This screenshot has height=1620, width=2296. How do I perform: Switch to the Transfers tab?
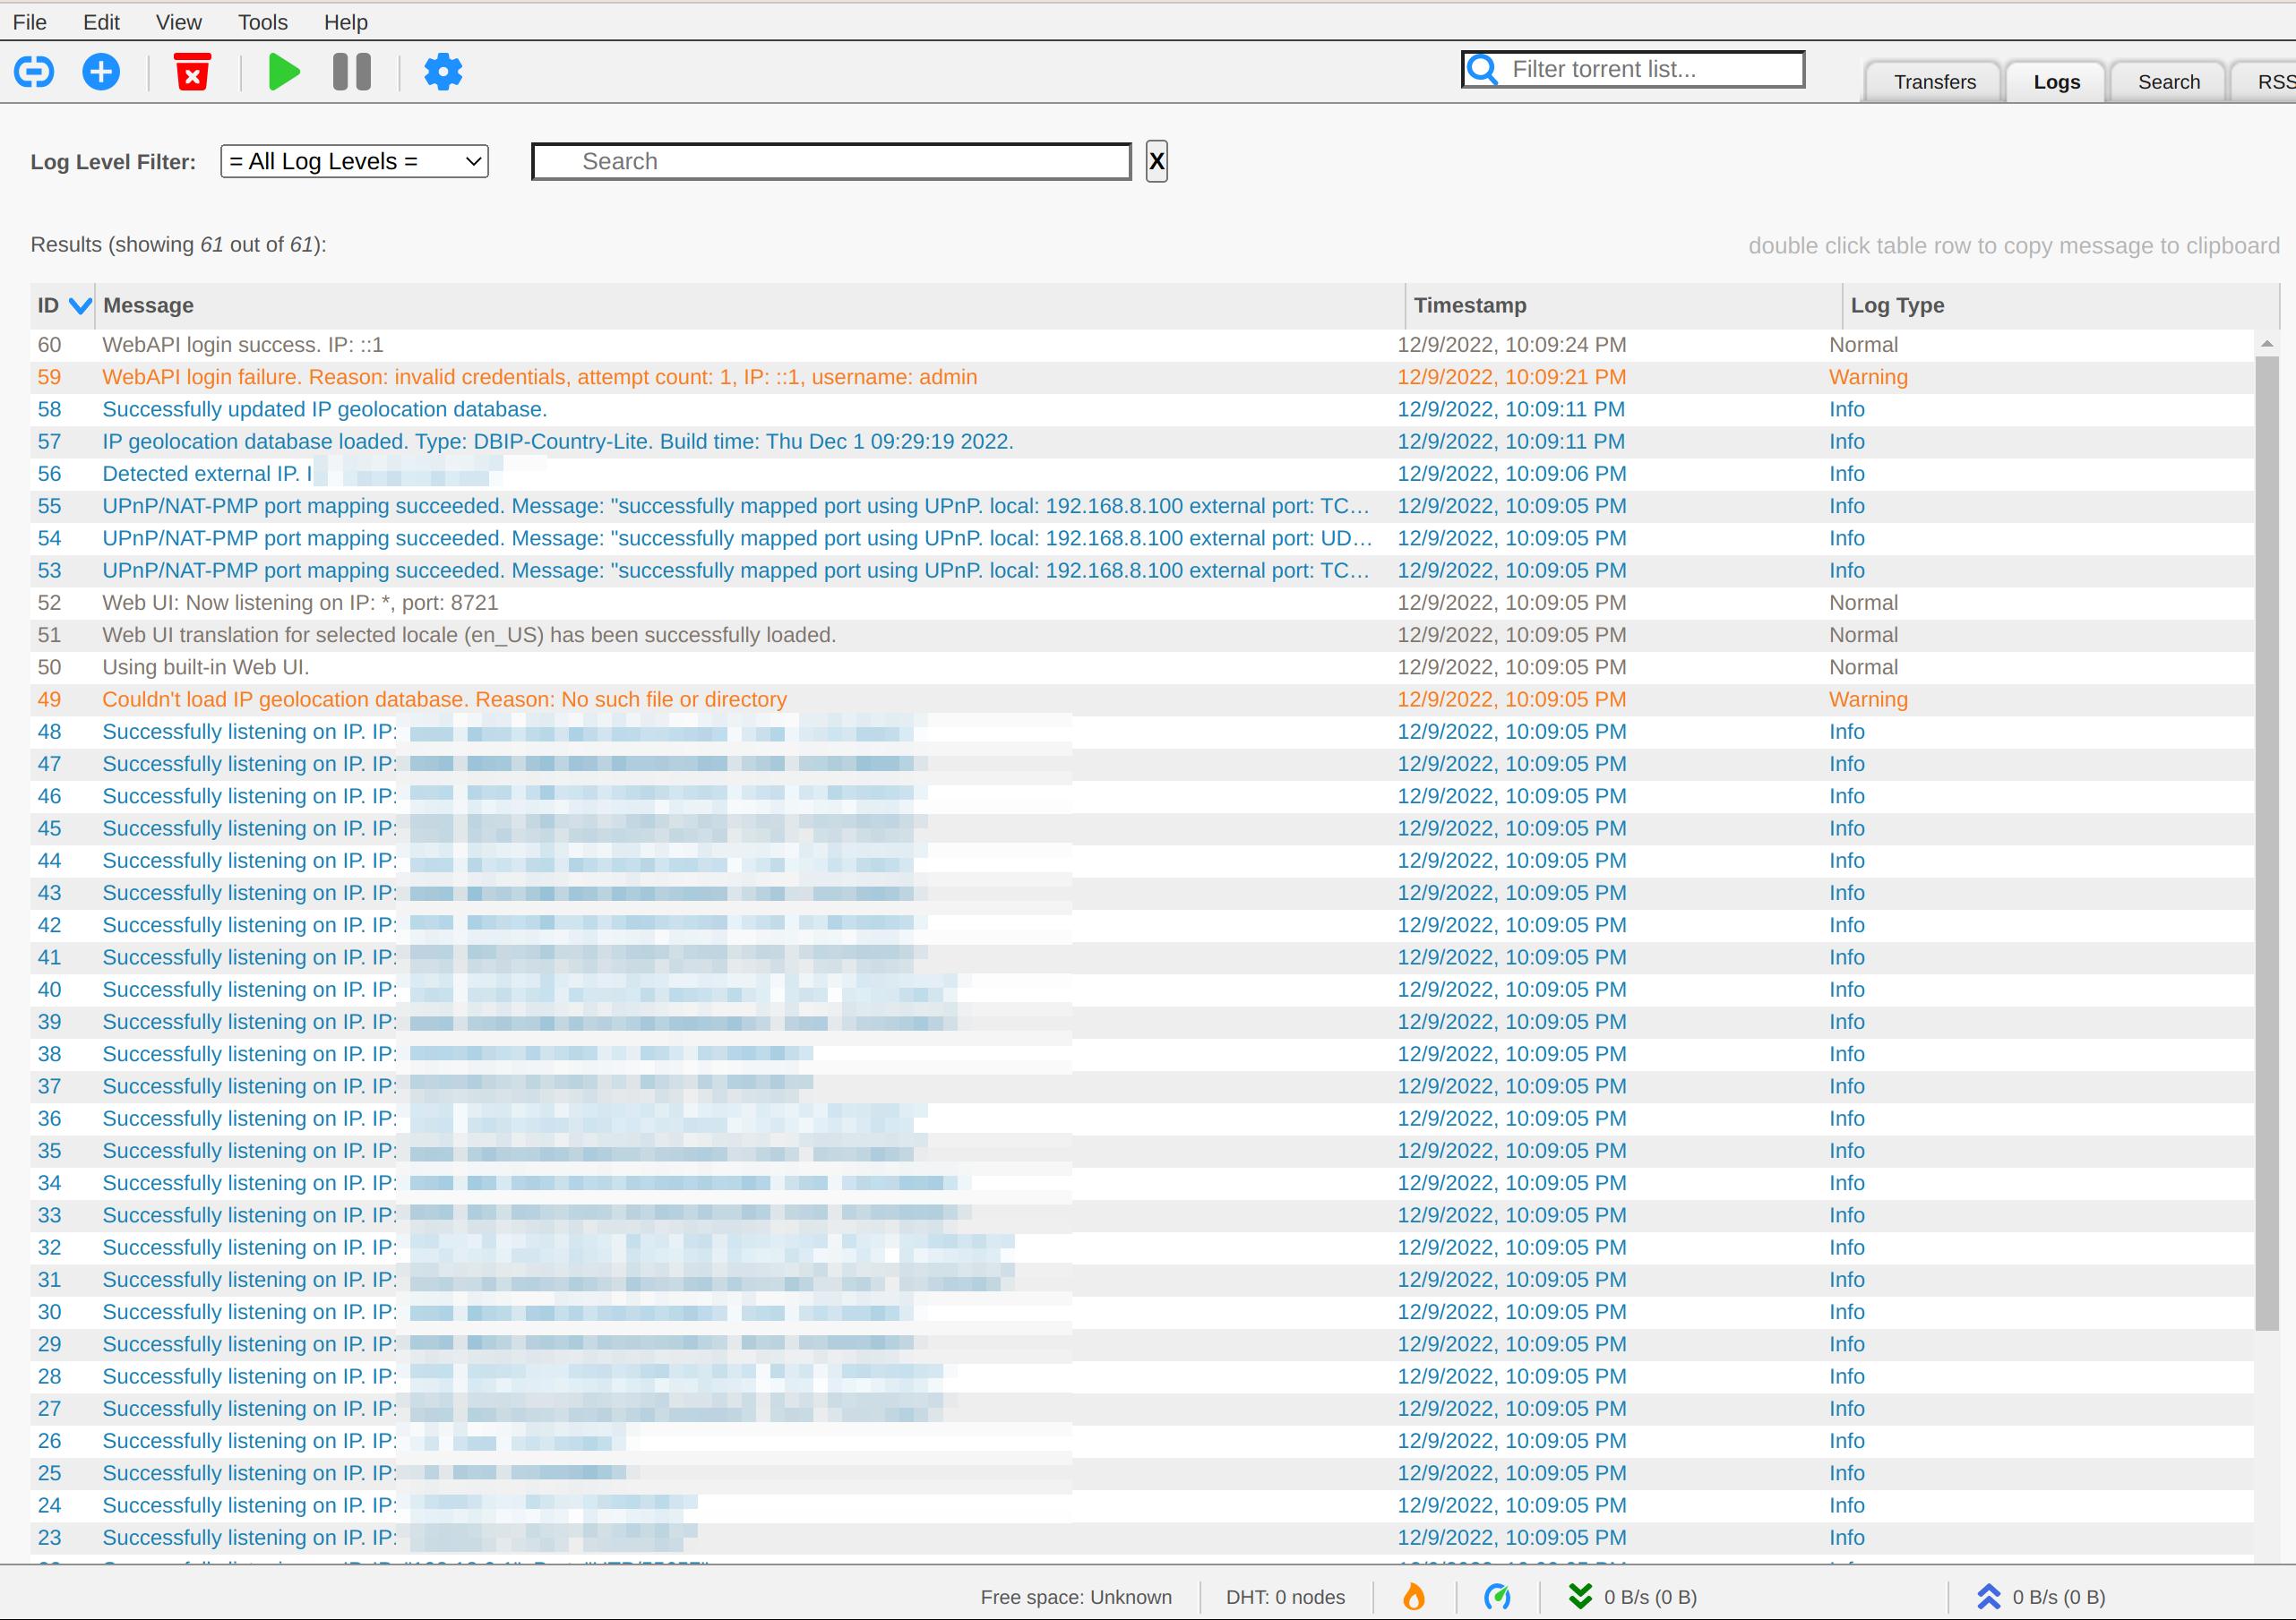1933,82
